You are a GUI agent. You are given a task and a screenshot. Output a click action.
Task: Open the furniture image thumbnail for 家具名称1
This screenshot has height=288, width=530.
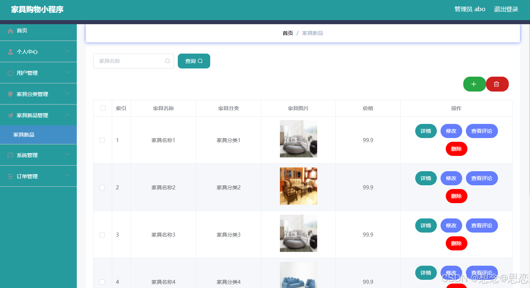(299, 139)
